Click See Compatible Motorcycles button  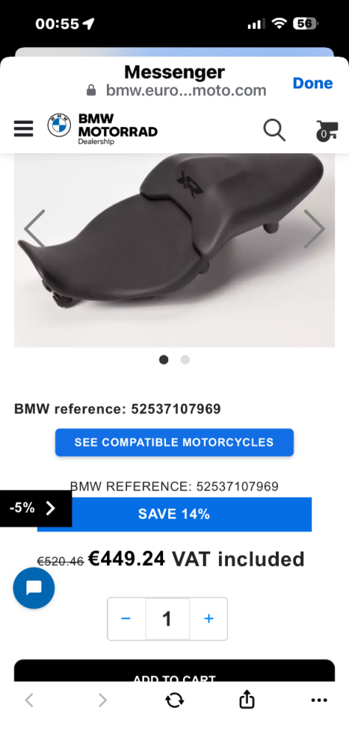[174, 442]
